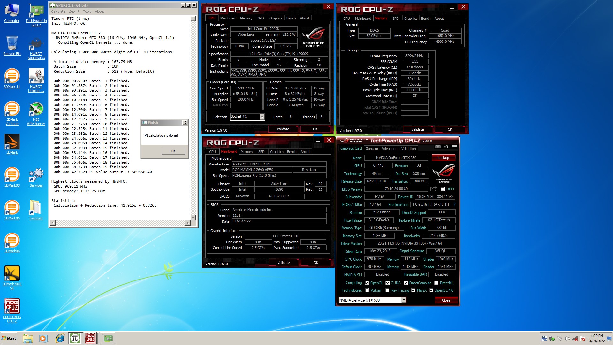The image size is (613, 345).
Task: Open the Sensors tab in GPU-Z
Action: point(372,149)
